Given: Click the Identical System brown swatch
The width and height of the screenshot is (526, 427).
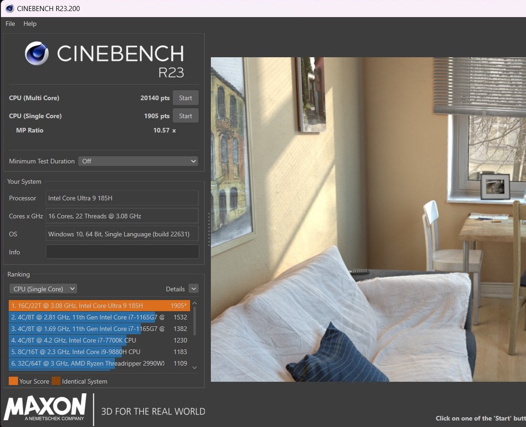Looking at the screenshot, I should [x=56, y=381].
